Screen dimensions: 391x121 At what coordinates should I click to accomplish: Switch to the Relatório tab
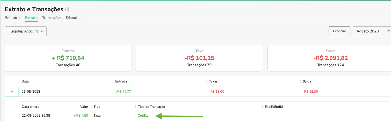12,18
